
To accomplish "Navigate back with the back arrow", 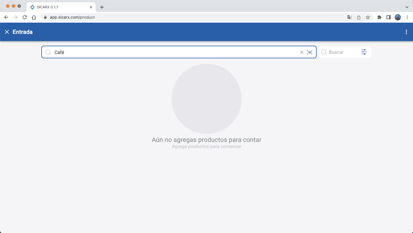I will tap(6, 17).
